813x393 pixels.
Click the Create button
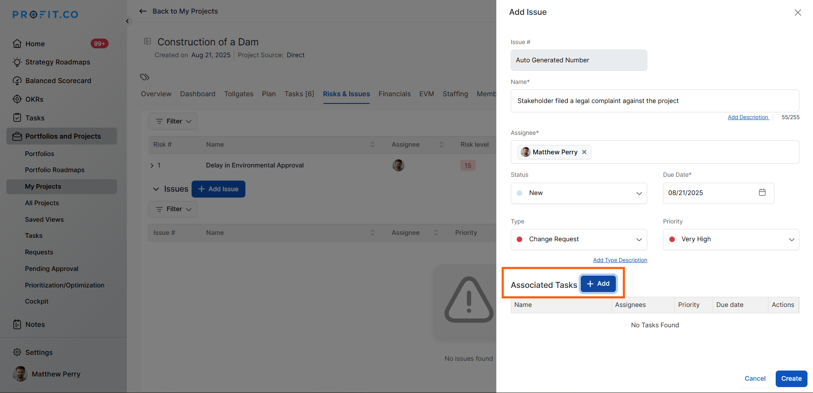point(791,379)
